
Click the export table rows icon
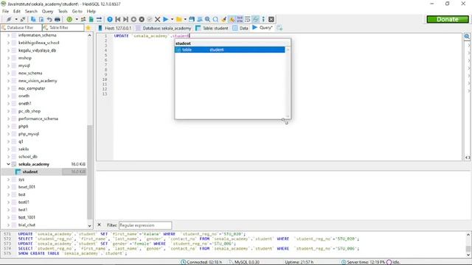tap(99, 19)
